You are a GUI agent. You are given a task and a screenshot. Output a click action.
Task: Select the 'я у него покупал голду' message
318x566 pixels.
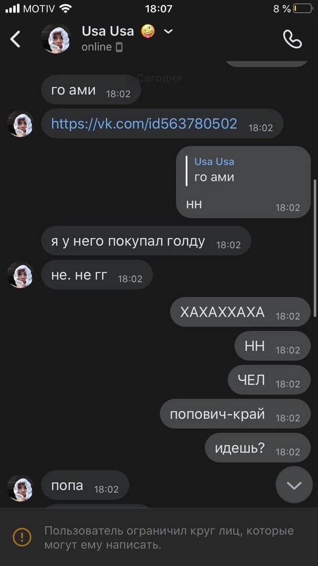pyautogui.click(x=146, y=241)
